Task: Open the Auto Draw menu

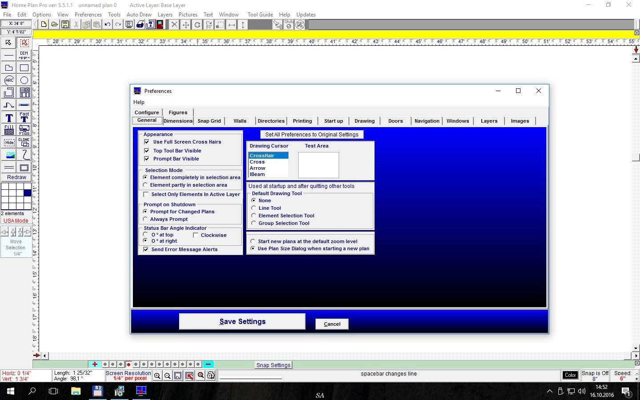Action: [139, 15]
